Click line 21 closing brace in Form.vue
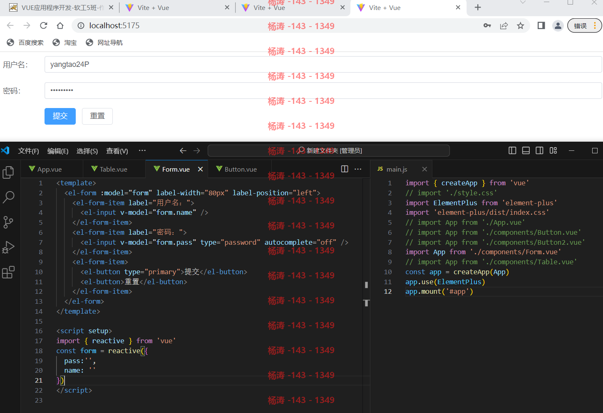This screenshot has width=603, height=413. (59, 380)
